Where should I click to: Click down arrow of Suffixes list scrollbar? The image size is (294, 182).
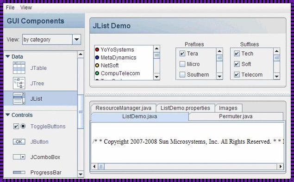tap(276, 76)
